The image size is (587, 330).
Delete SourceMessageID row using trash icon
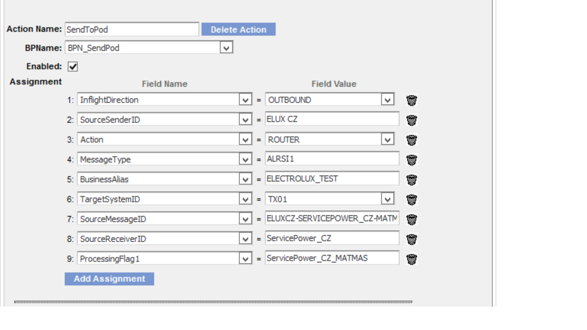click(x=412, y=219)
